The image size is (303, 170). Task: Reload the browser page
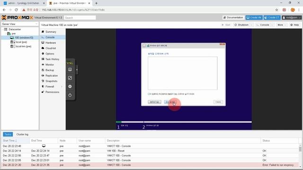pos(16,10)
